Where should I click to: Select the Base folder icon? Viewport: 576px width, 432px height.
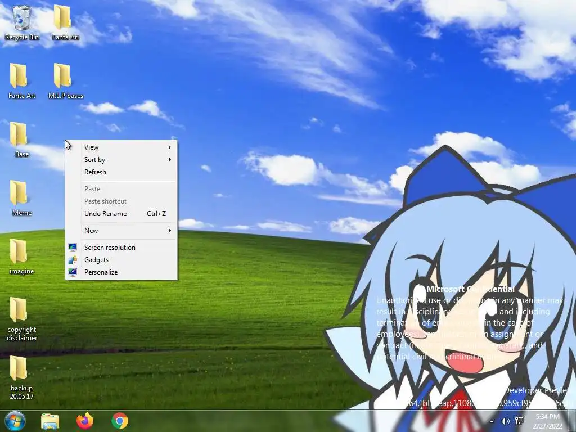[x=22, y=139]
